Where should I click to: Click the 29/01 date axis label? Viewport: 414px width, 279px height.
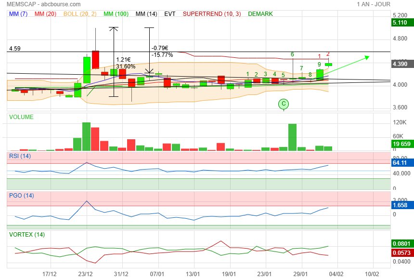(x=300, y=274)
